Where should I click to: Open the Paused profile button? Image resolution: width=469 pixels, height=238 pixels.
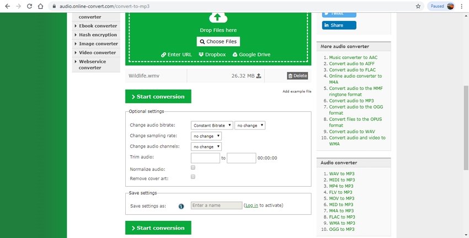click(441, 6)
